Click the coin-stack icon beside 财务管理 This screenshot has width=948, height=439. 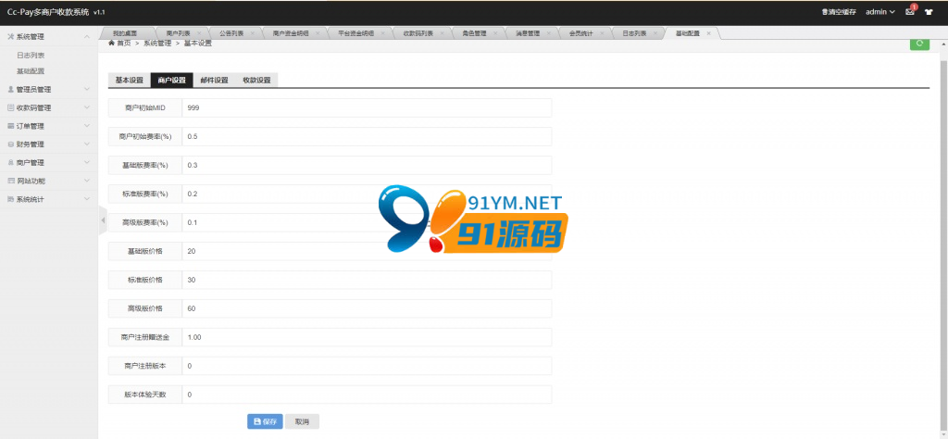pyautogui.click(x=10, y=144)
